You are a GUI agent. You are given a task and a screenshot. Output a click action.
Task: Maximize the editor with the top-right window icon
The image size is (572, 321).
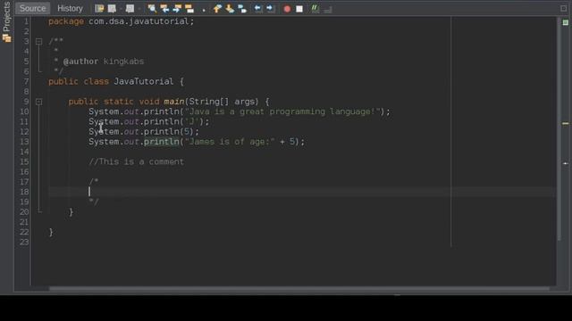point(564,8)
